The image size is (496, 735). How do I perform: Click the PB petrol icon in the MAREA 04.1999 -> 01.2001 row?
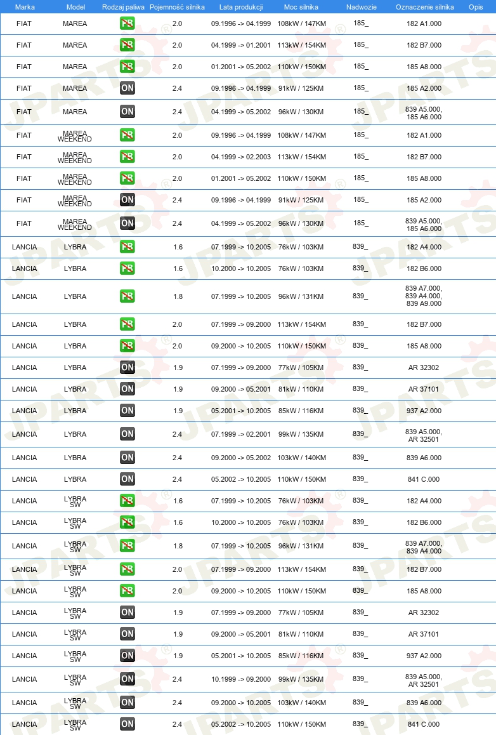tap(127, 45)
